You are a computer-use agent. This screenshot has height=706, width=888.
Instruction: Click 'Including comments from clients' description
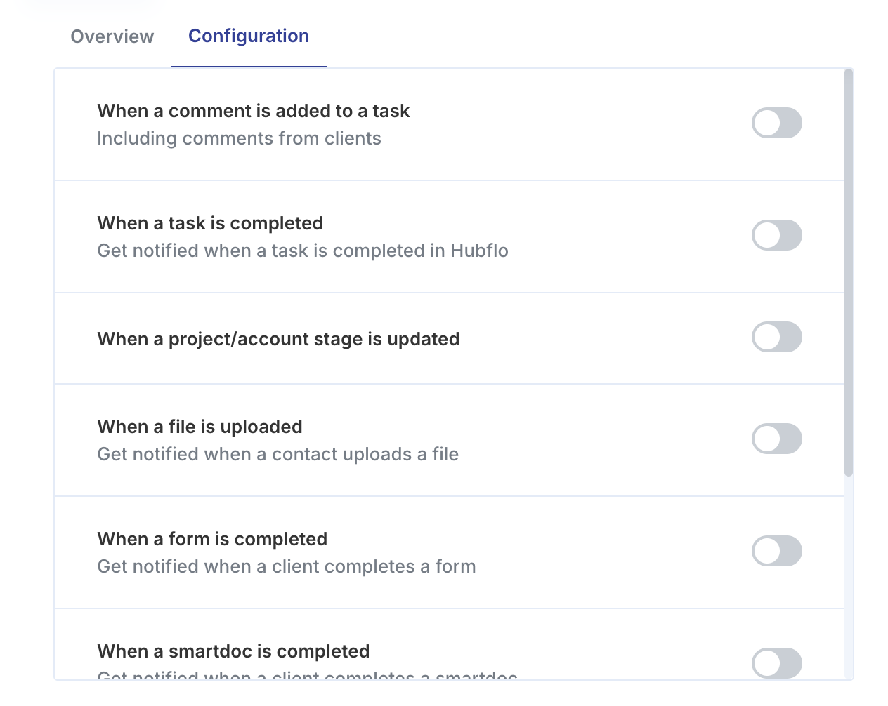[x=240, y=138]
